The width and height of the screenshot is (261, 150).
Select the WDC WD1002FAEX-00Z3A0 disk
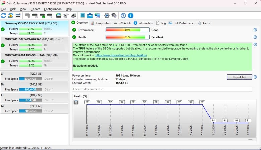(x=34, y=44)
